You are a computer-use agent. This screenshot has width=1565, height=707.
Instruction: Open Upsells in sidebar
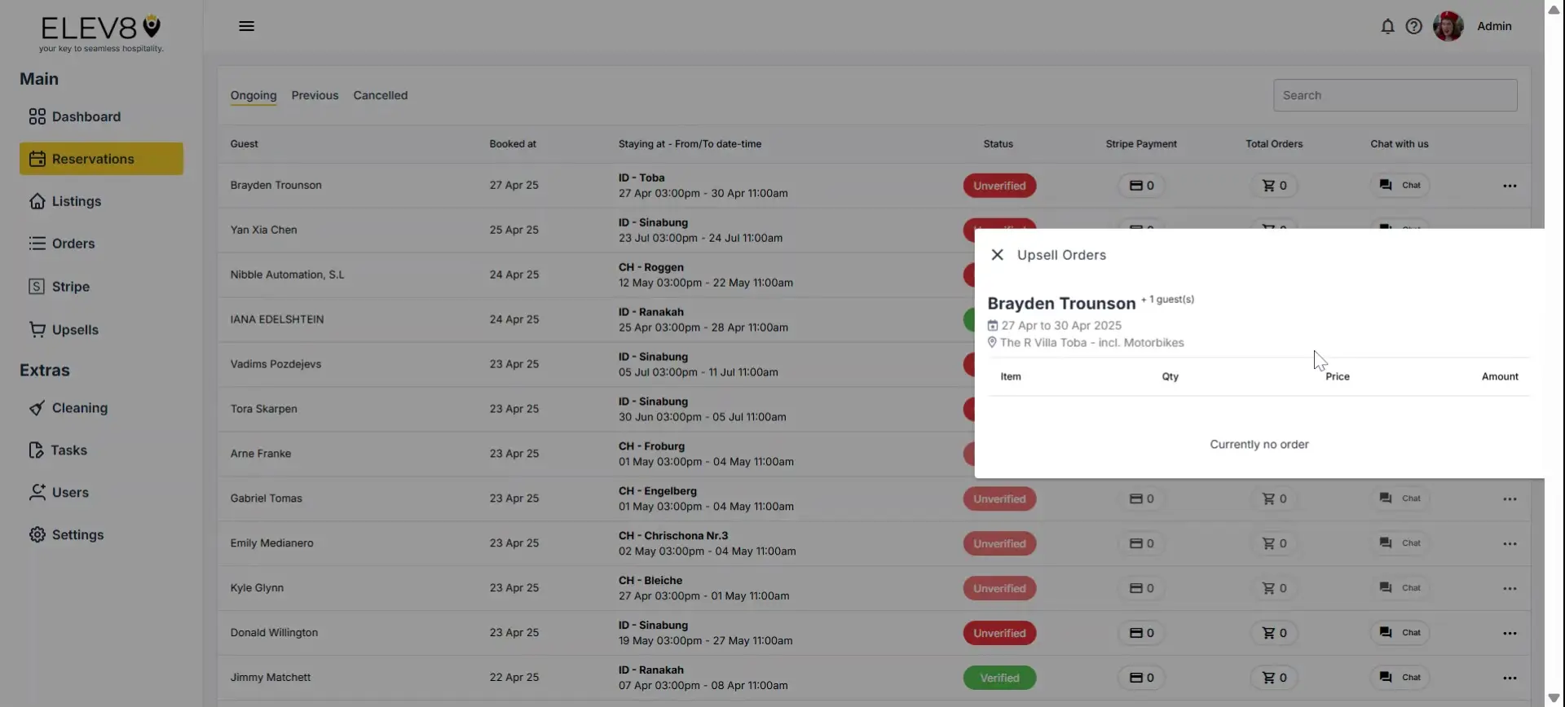click(x=101, y=330)
